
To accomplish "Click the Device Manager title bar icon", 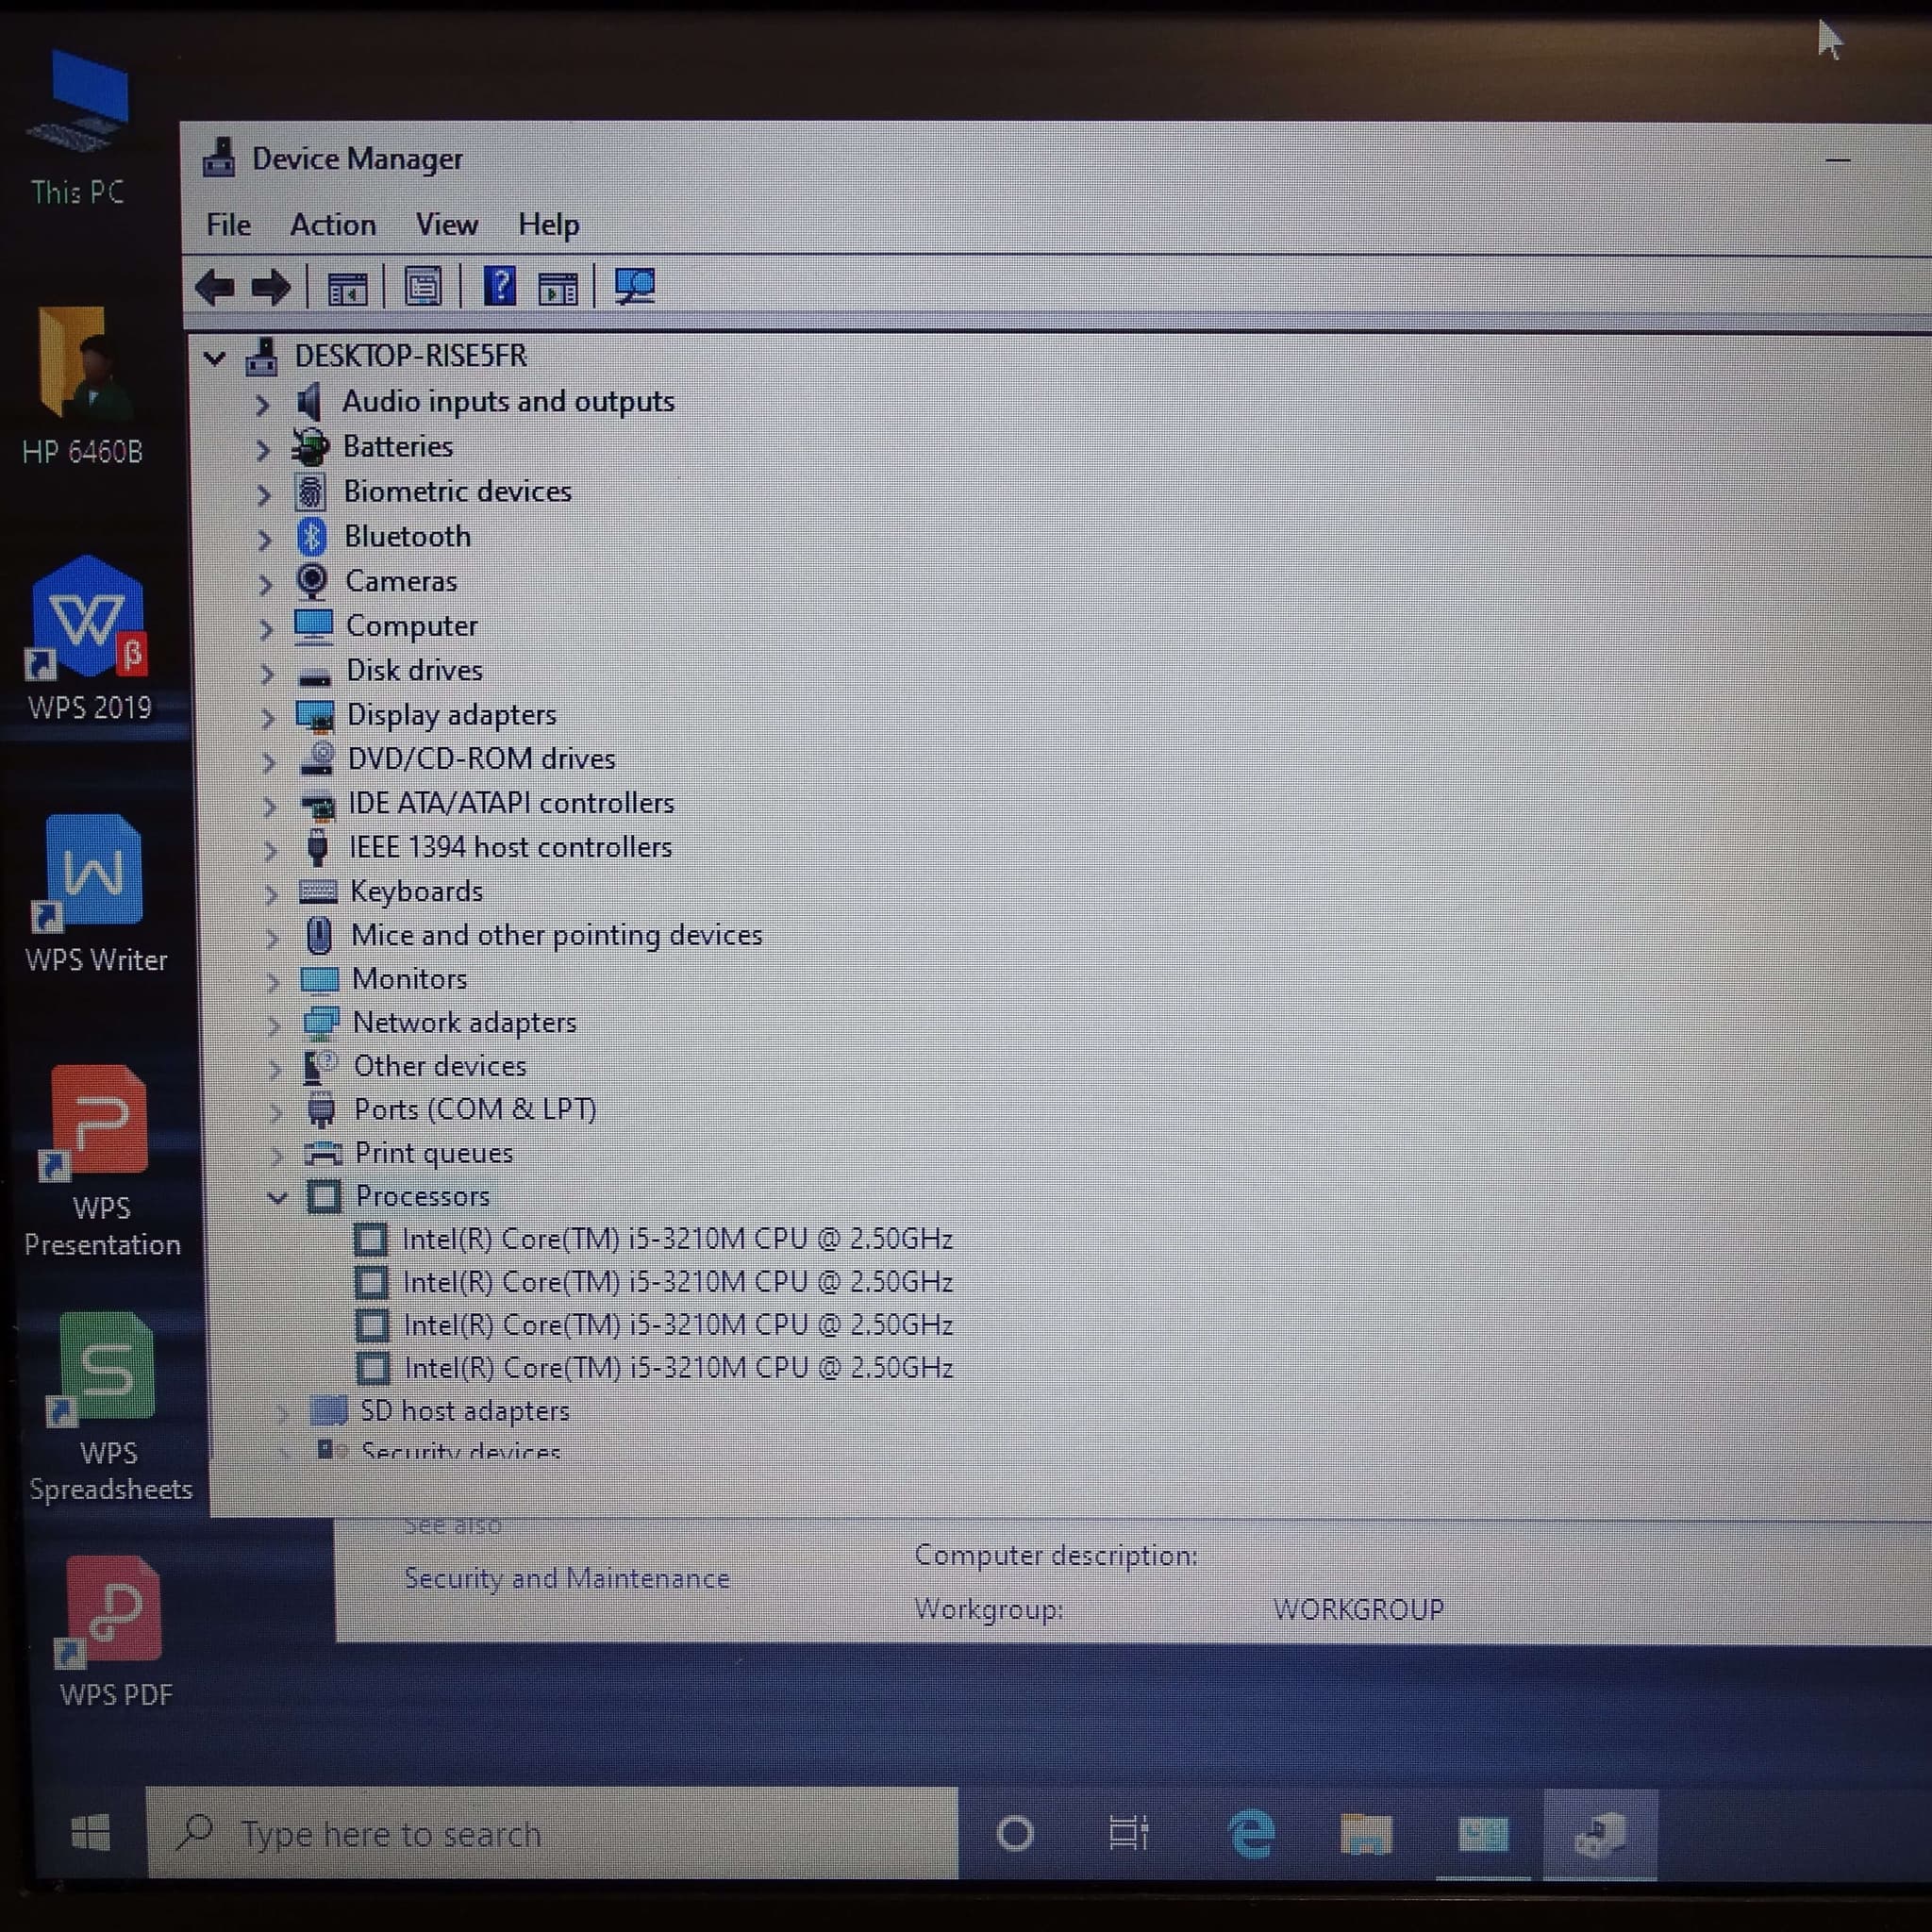I will pyautogui.click(x=219, y=158).
